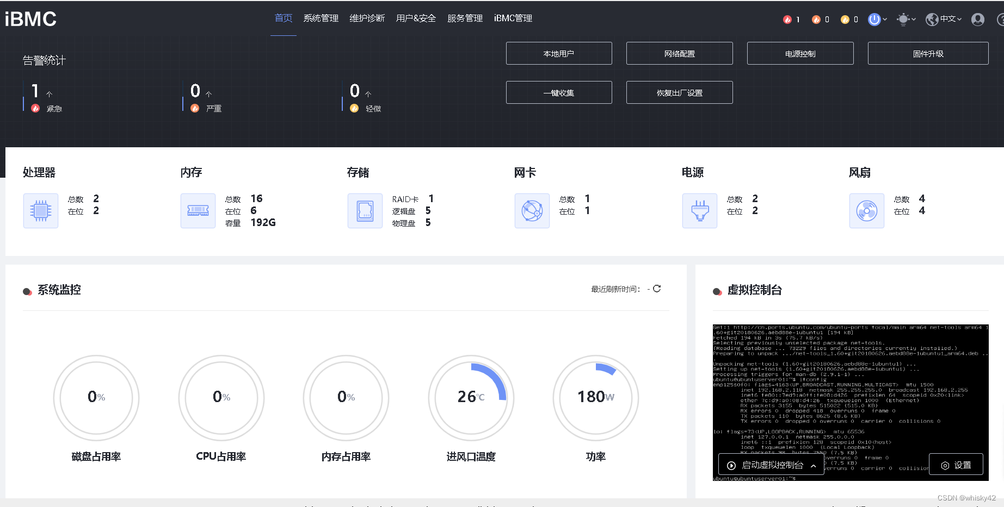Click the 存储 storage disk icon

tap(365, 210)
